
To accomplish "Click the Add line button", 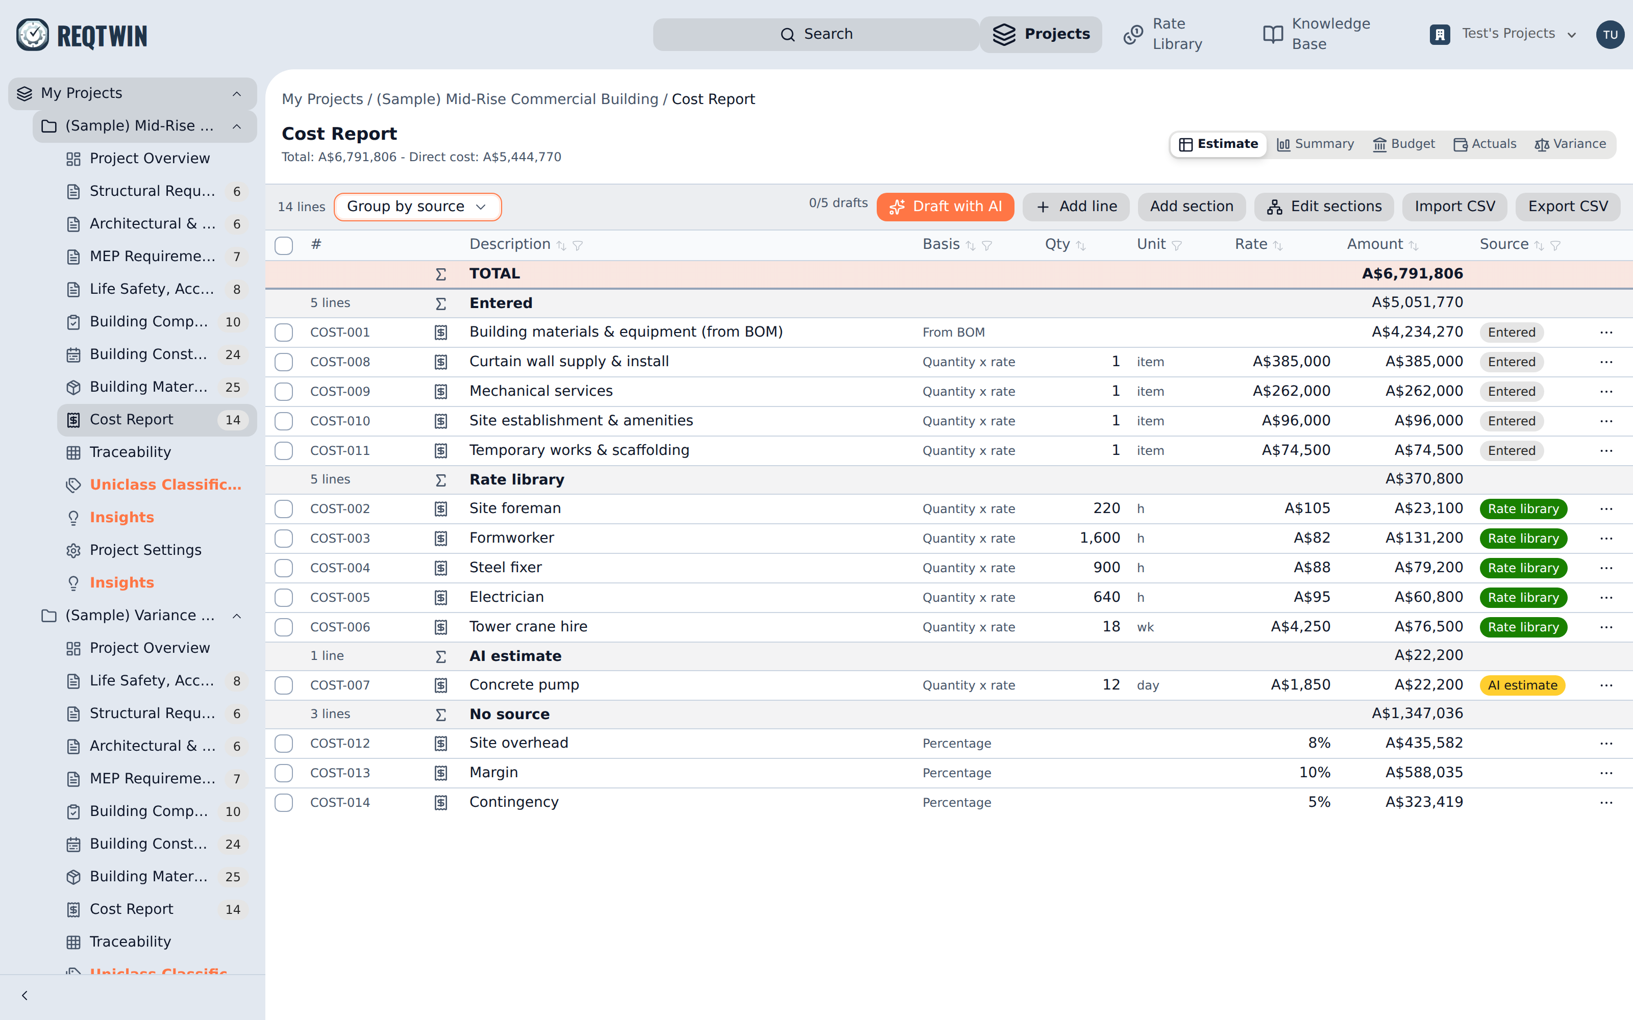I will click(x=1076, y=207).
